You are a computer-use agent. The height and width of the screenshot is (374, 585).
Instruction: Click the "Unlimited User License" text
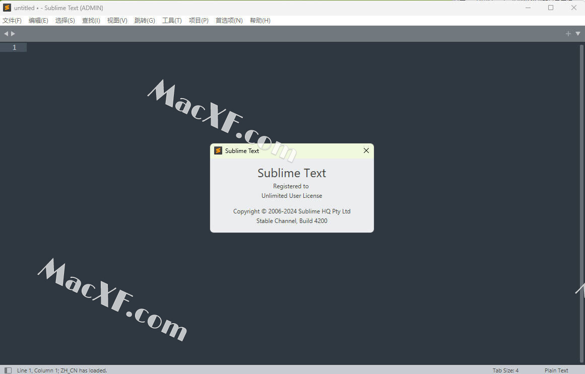coord(292,196)
